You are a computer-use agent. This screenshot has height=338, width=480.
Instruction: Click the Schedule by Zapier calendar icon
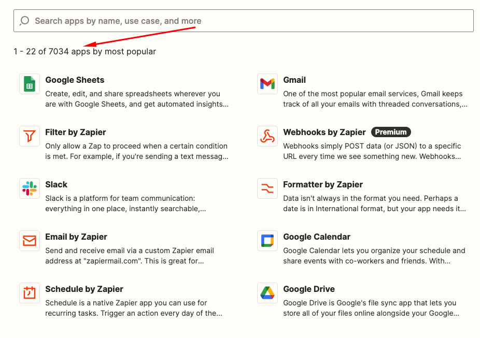(30, 293)
